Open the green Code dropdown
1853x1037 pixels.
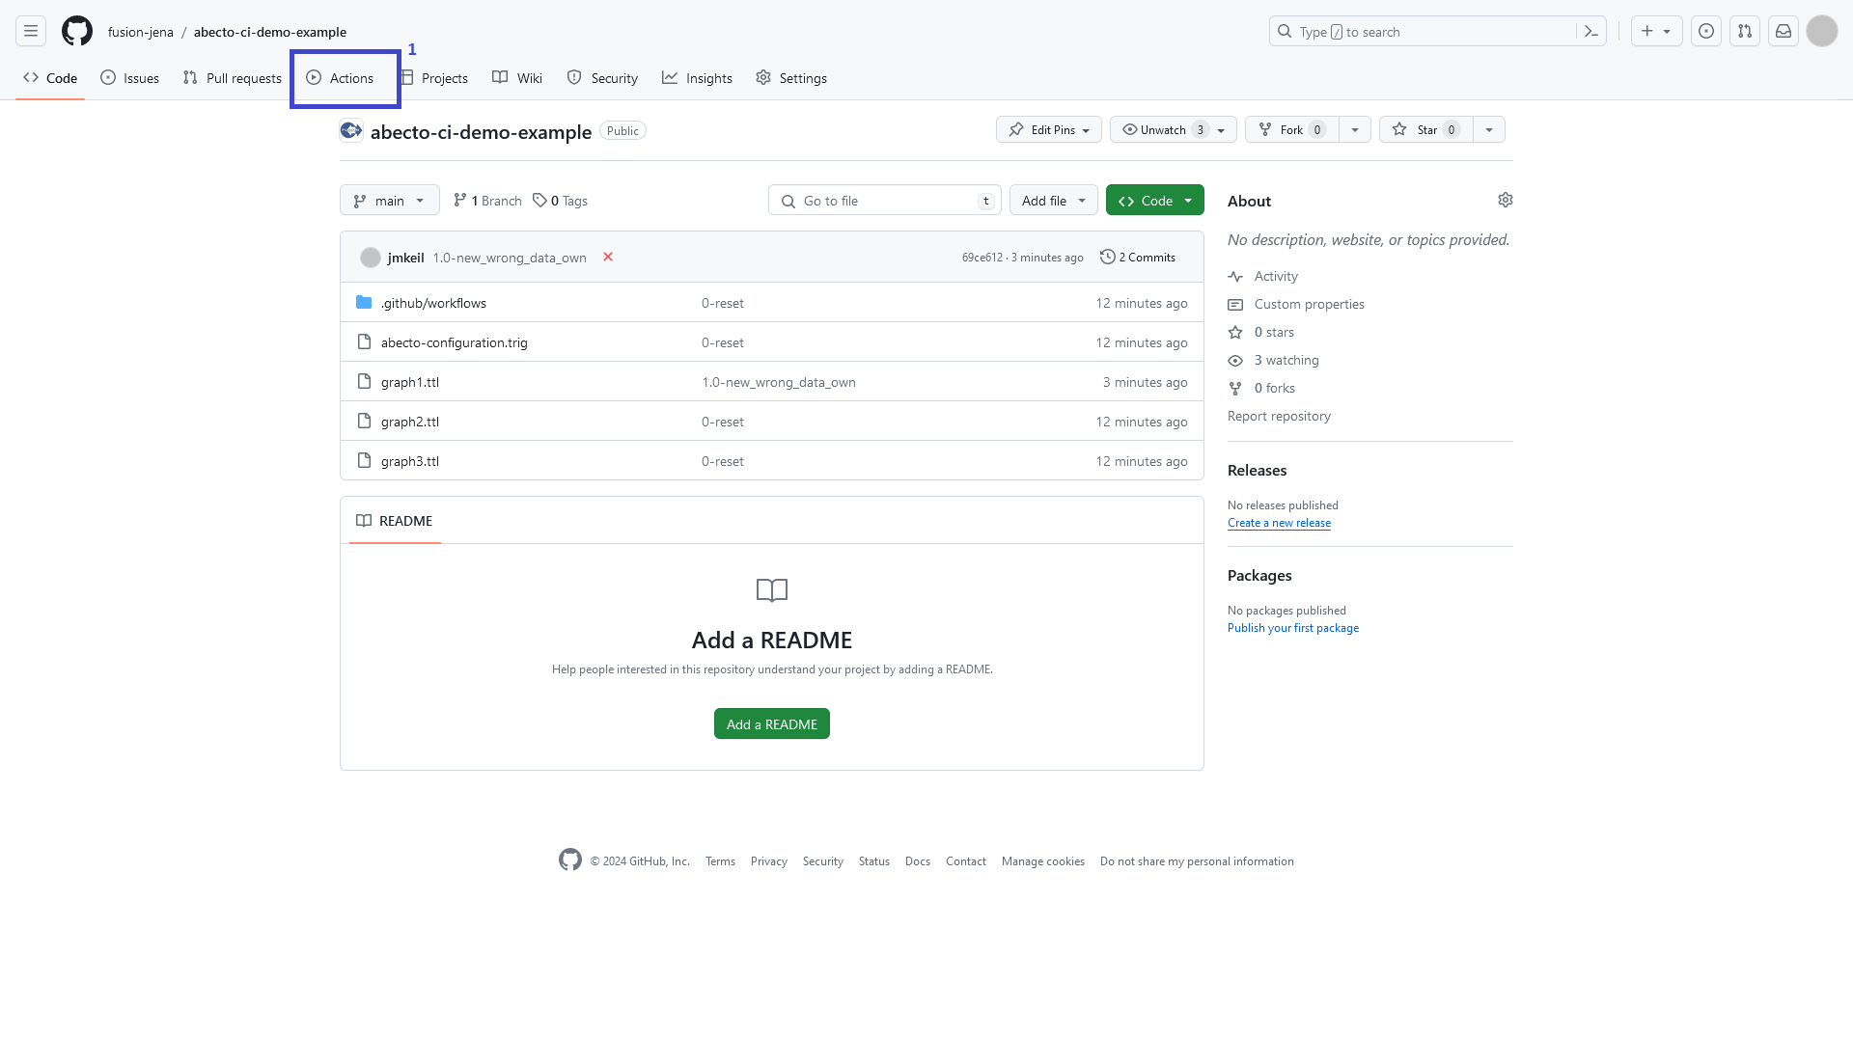point(1155,200)
